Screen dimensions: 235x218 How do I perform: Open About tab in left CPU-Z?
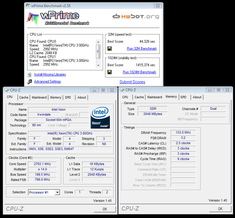[x=81, y=97]
